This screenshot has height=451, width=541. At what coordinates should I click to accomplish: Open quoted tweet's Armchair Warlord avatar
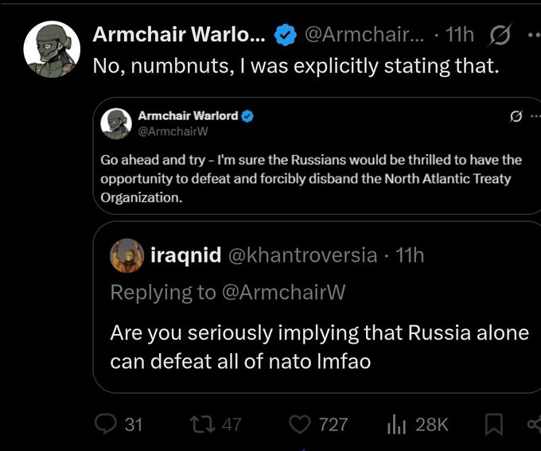pos(116,123)
